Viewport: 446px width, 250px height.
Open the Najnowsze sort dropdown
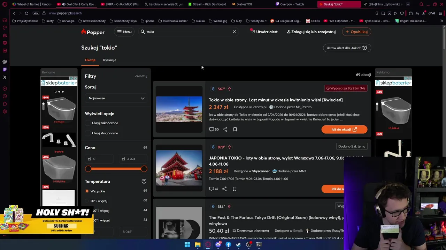[116, 98]
